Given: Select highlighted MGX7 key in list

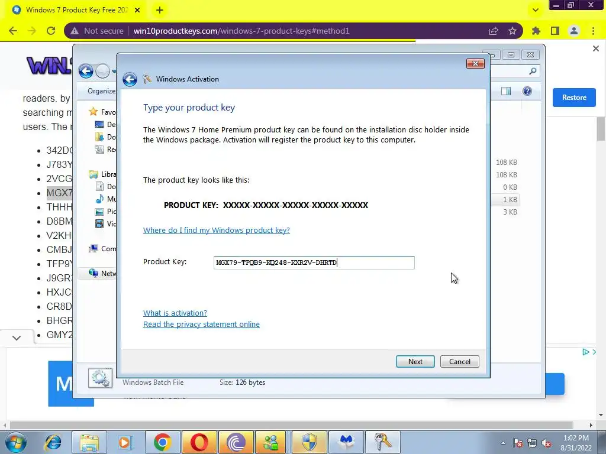Looking at the screenshot, I should tap(60, 193).
